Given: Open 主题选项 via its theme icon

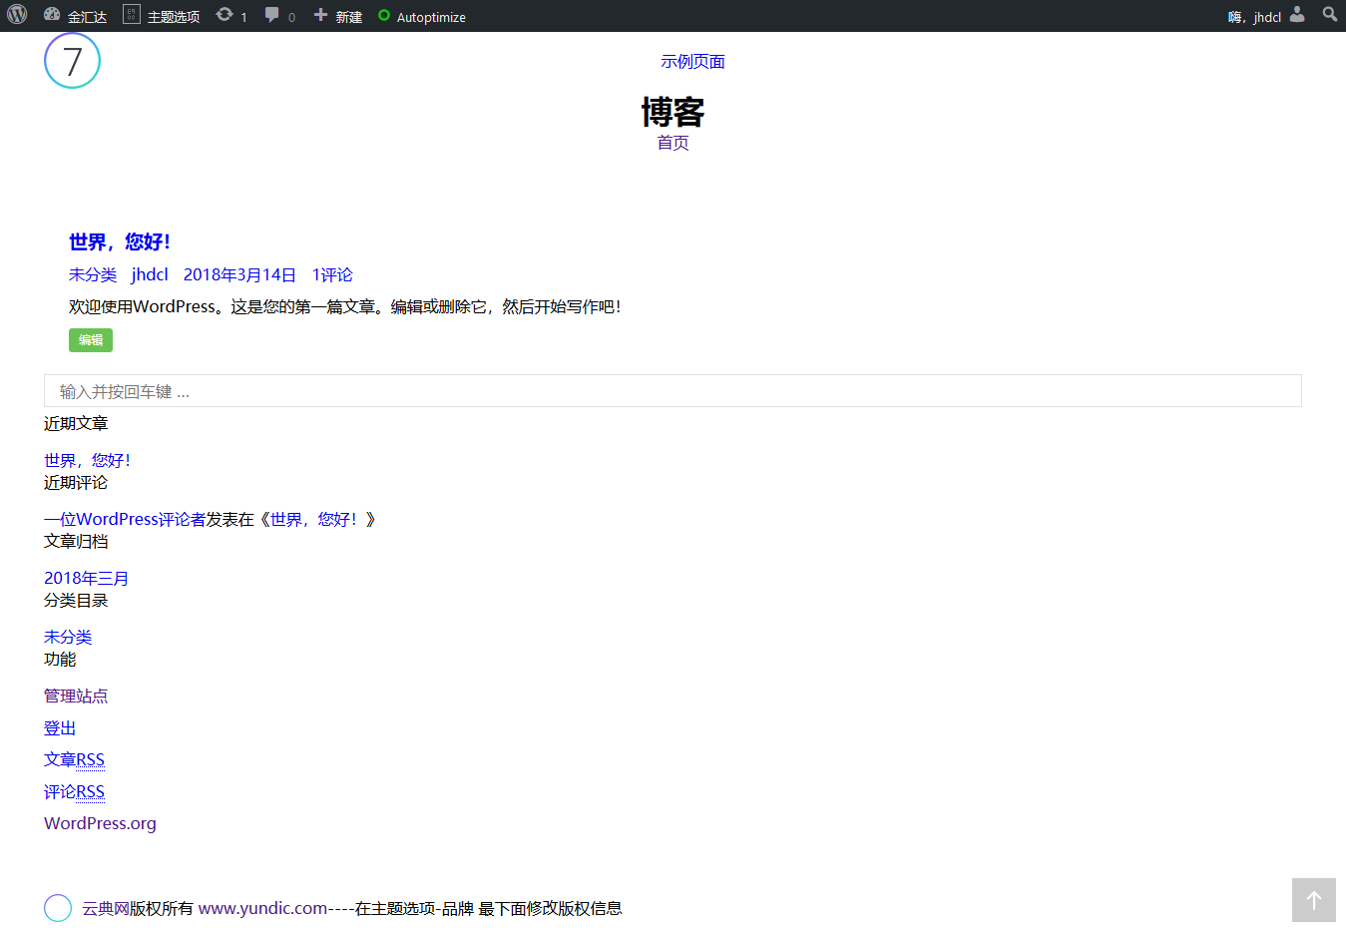Looking at the screenshot, I should (x=131, y=15).
